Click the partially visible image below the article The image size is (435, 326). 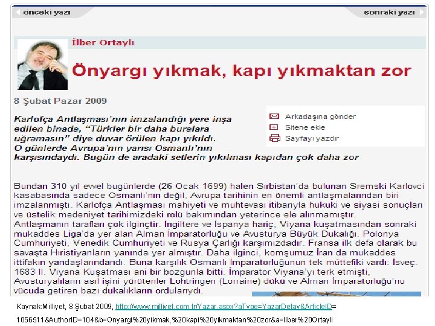[337, 294]
